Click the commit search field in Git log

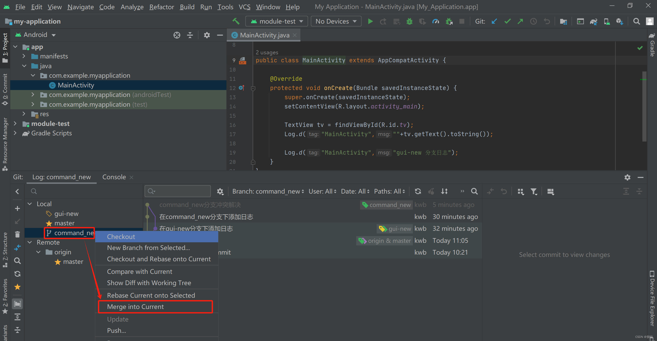(x=178, y=191)
